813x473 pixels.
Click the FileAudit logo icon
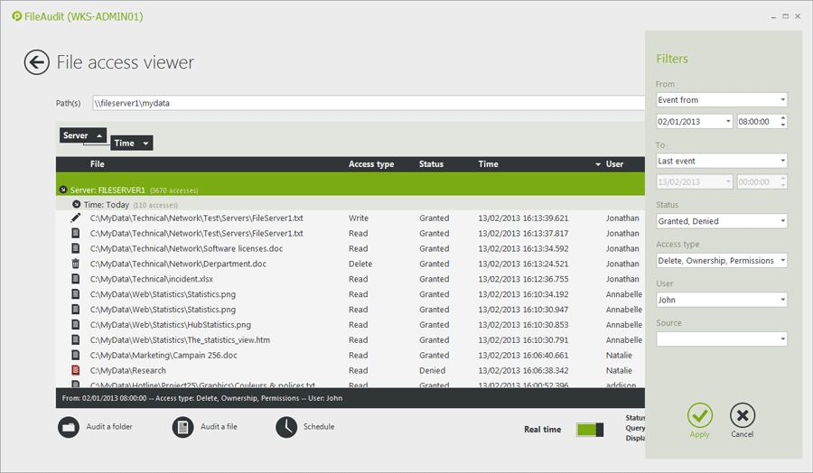17,16
